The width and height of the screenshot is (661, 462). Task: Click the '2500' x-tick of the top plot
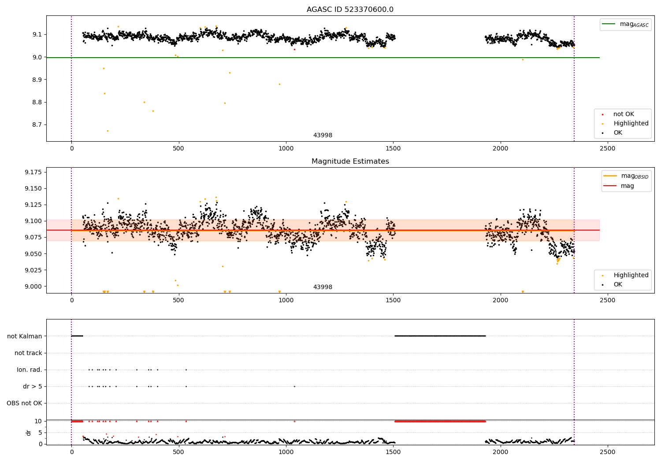608,149
